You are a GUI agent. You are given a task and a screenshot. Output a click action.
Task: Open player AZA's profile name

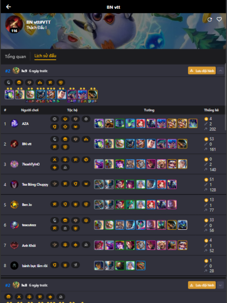(x=25, y=124)
